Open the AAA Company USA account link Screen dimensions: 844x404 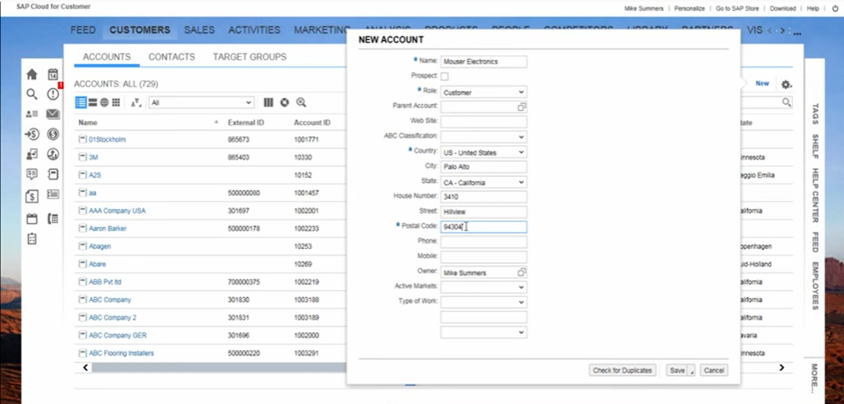(117, 211)
